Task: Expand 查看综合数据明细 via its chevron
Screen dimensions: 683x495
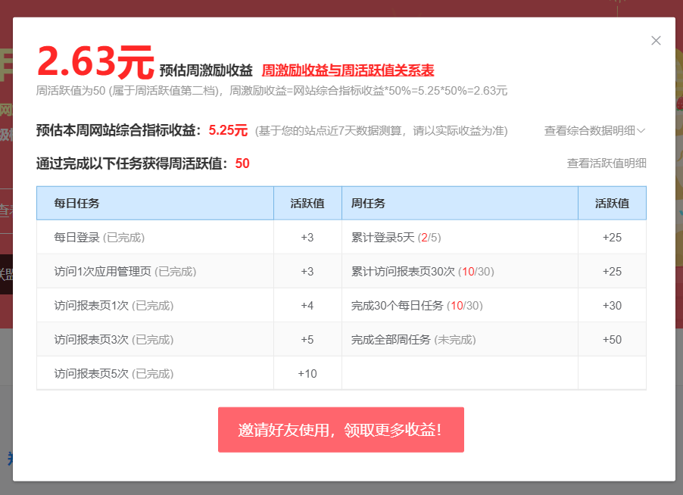Action: point(641,130)
